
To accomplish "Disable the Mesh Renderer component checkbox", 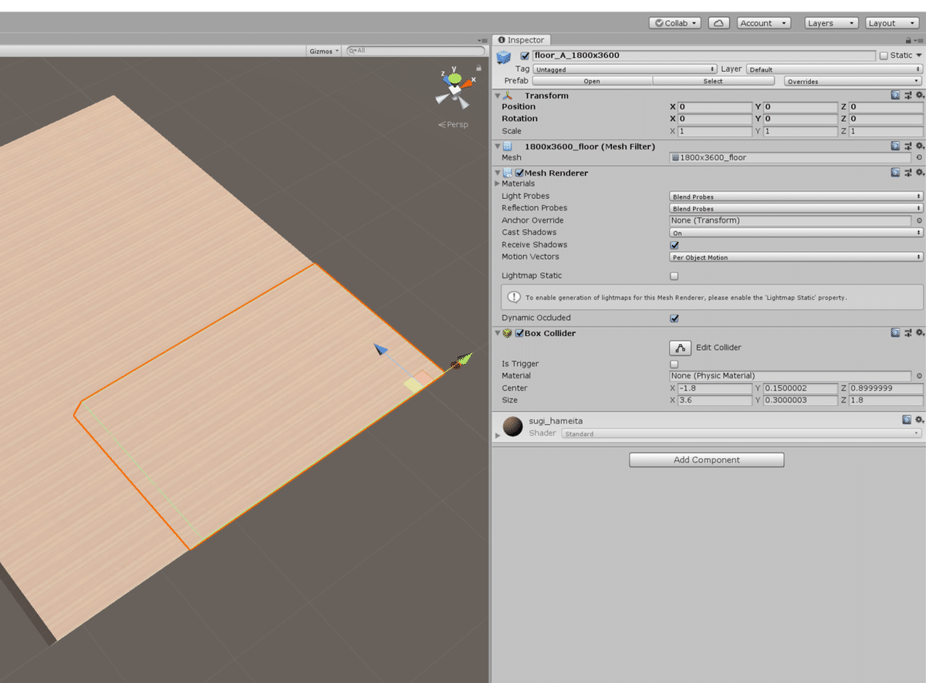I will pos(520,173).
